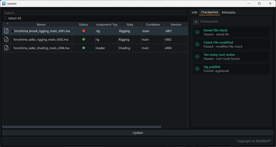This screenshot has width=276, height=147.
Task: Click the Too many root nodes check icon
Action: (x=197, y=56)
